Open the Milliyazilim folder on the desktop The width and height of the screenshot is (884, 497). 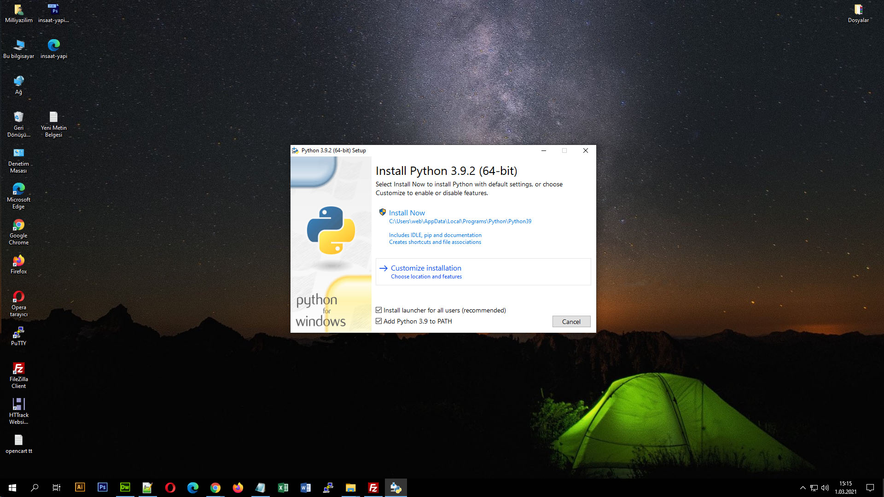point(18,13)
